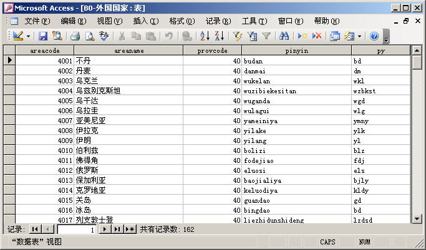
Task: Expand the toolbar options chevron
Action: (x=386, y=37)
